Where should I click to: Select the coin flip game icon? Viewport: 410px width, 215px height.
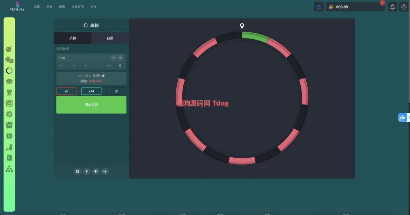9,81
